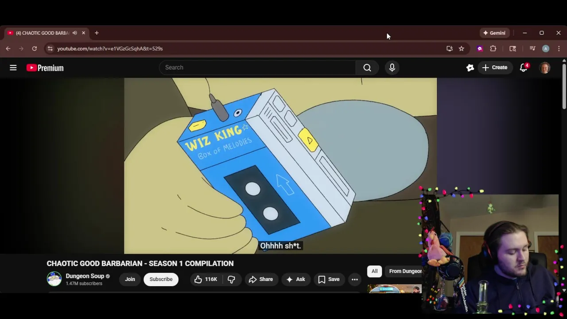Open YouTube notifications bell

[x=524, y=67]
